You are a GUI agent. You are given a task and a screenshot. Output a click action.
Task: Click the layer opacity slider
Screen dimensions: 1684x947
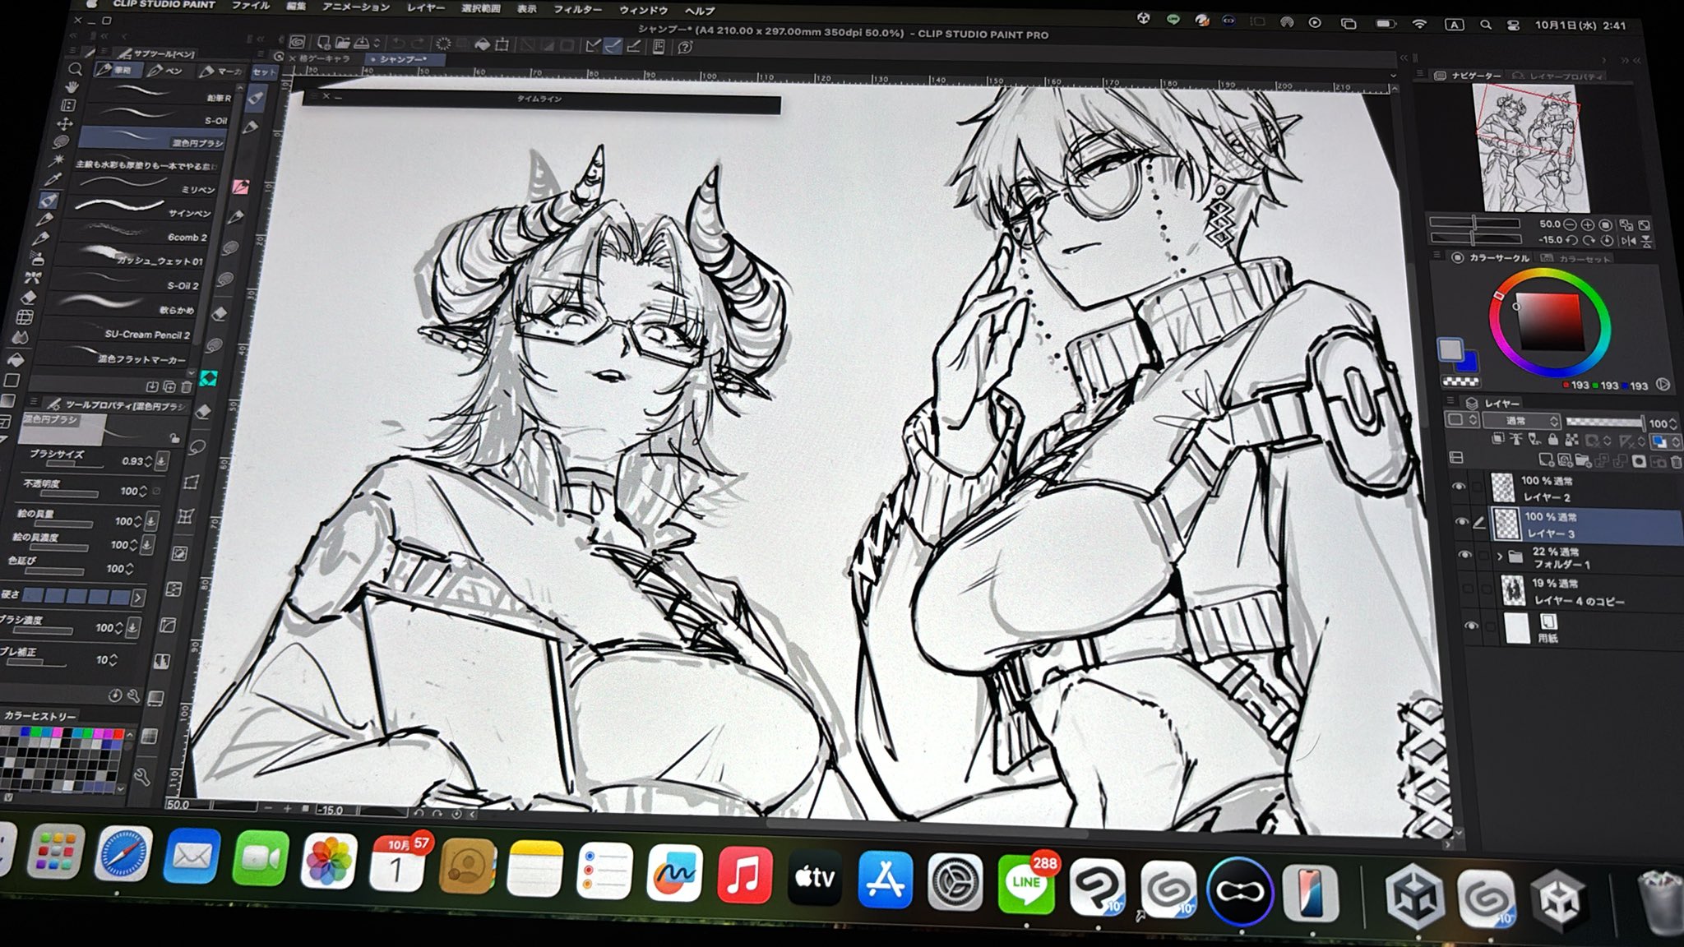[1603, 423]
